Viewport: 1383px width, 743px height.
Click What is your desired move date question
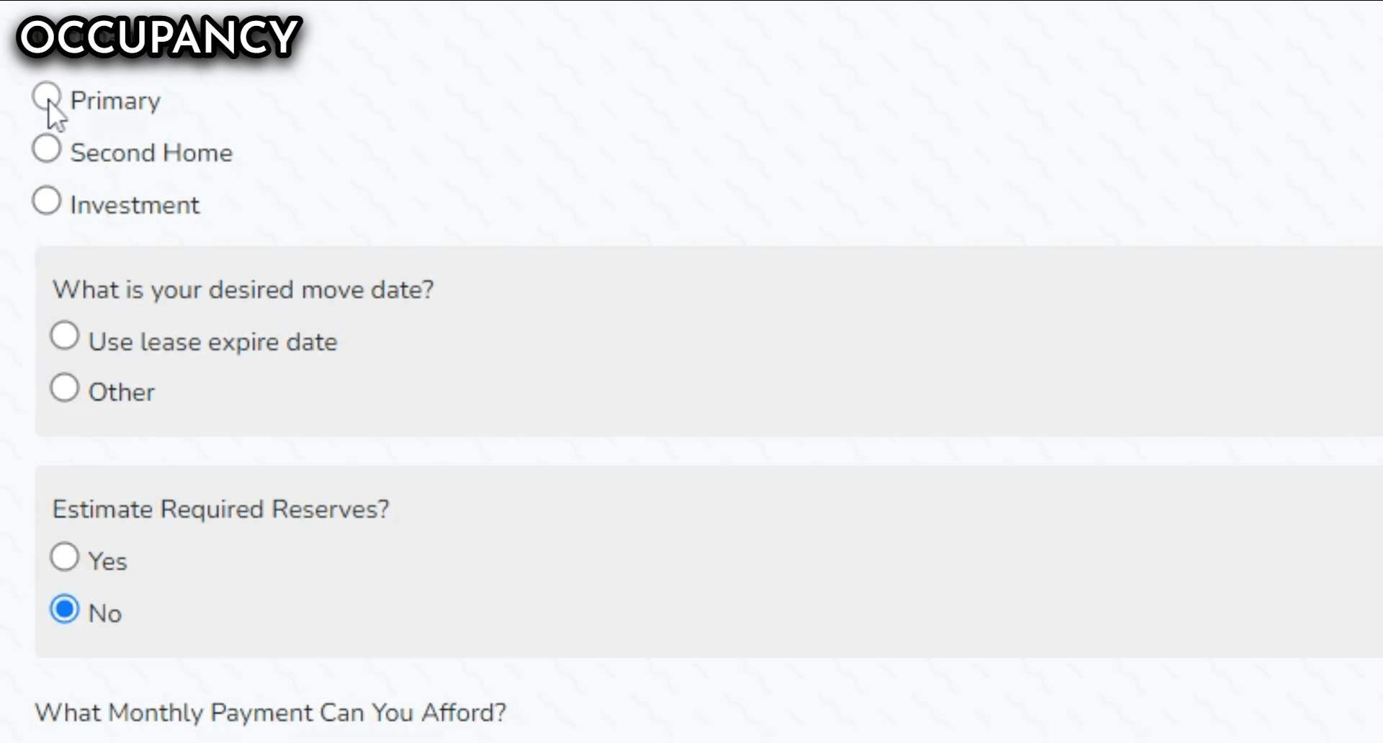[x=243, y=289]
